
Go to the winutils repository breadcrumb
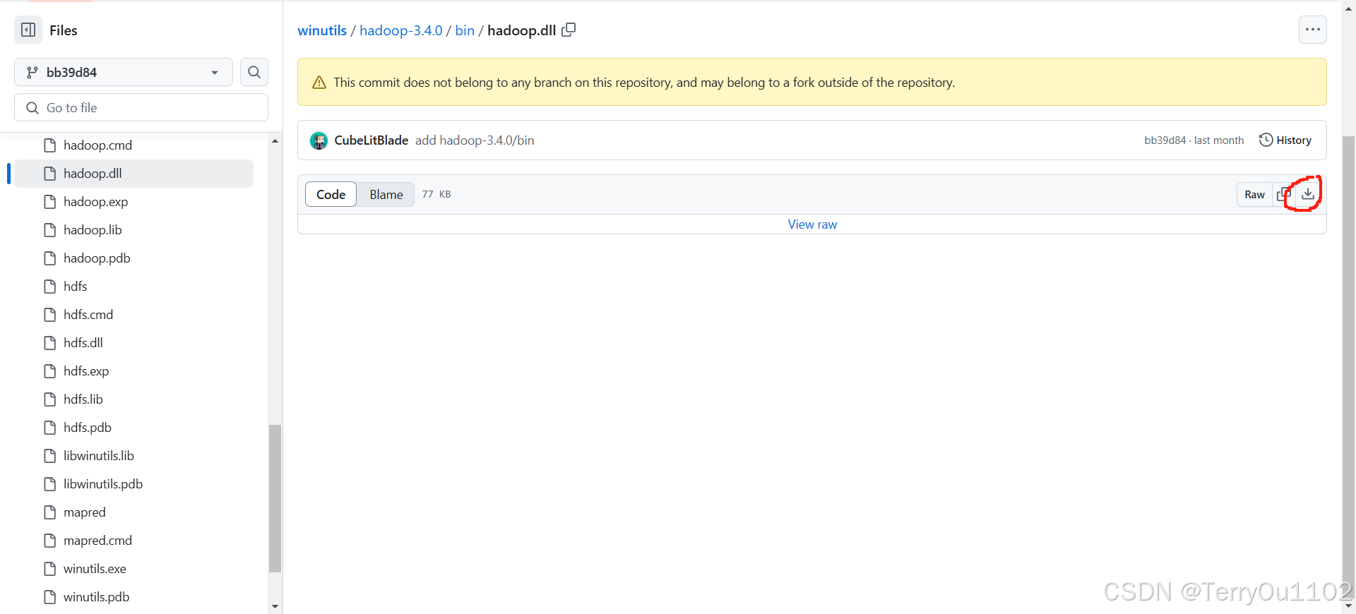pos(322,30)
